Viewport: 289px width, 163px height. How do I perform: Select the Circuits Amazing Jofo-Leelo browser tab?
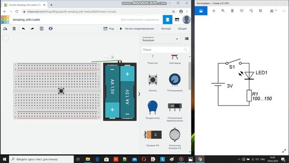tap(24, 5)
